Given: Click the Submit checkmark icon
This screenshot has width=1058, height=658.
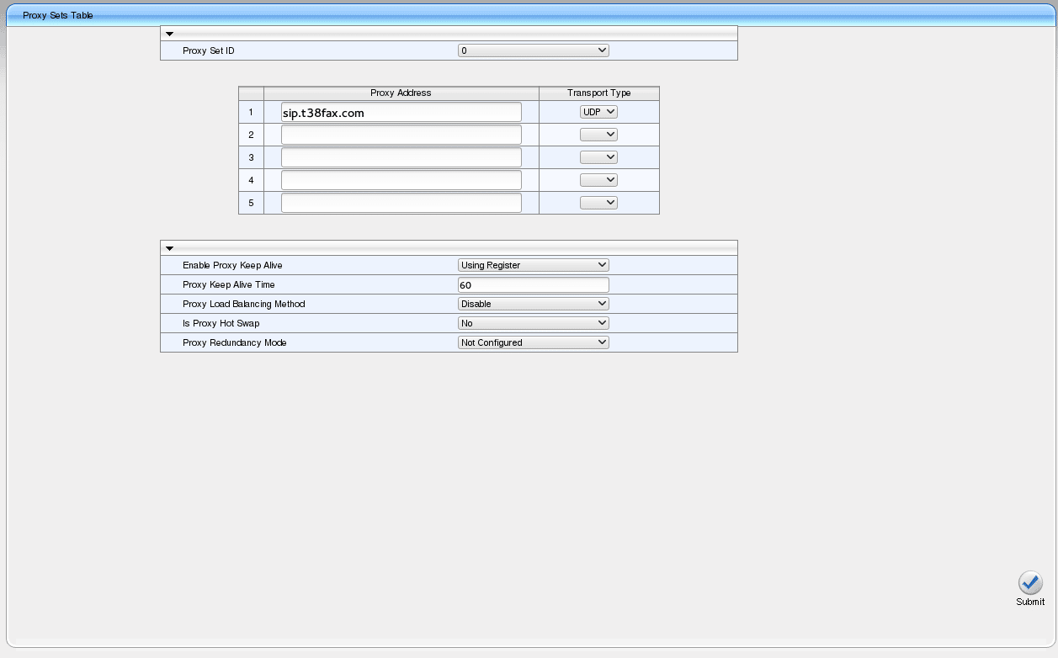Looking at the screenshot, I should [1030, 583].
